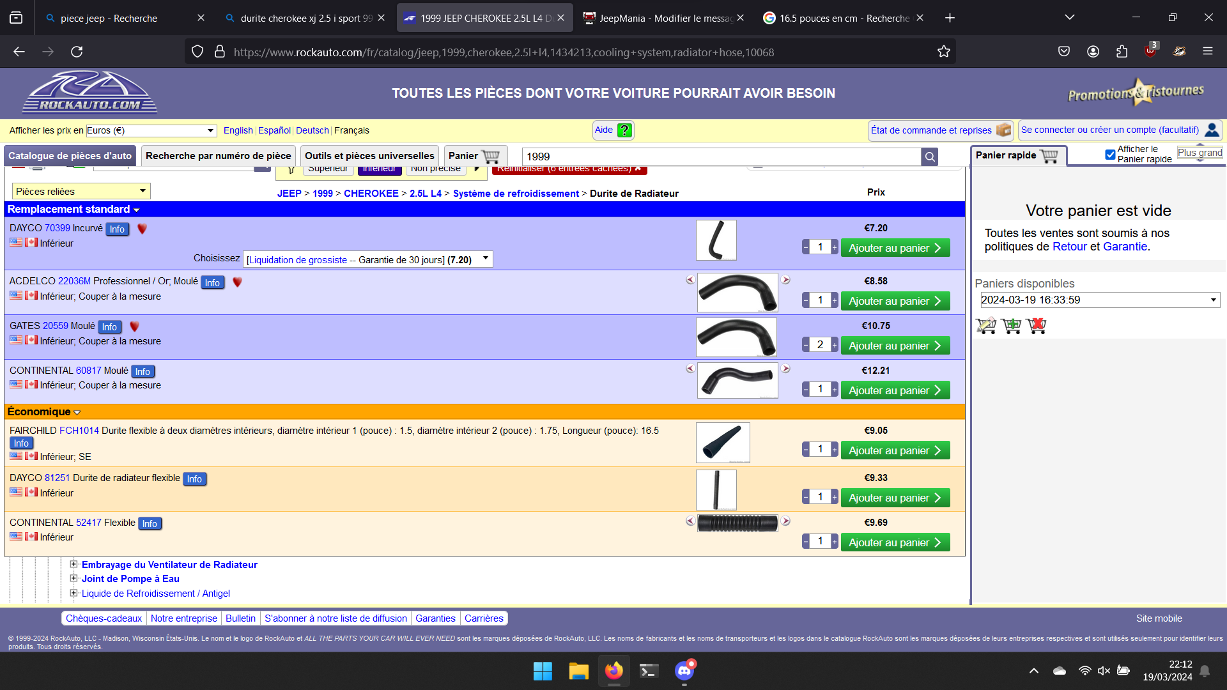1227x690 pixels.
Task: Click the 'English' language link
Action: [238, 130]
